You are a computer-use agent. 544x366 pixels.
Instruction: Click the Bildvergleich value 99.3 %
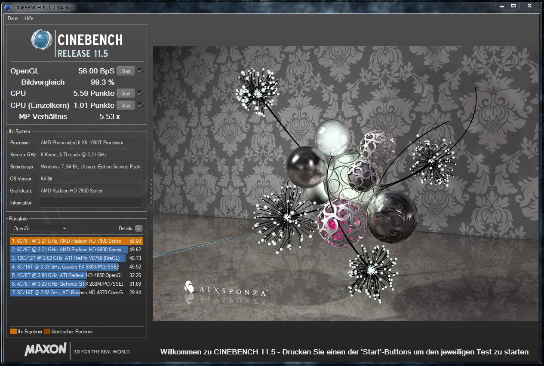click(102, 82)
